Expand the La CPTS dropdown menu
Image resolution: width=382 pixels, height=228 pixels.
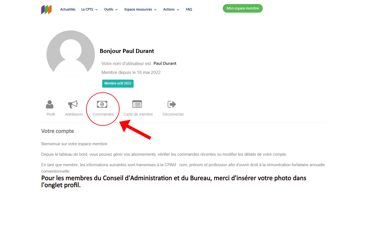[90, 9]
